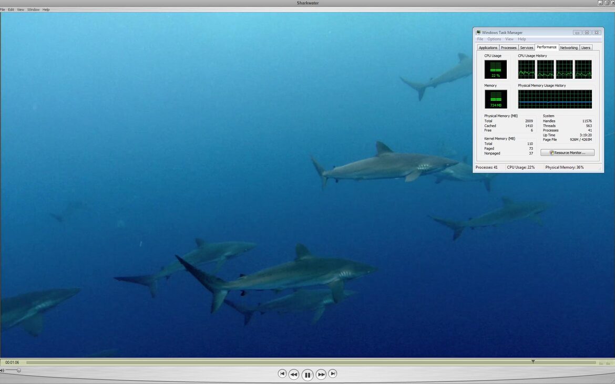Click the playhead marker on the movie timeline

pyautogui.click(x=533, y=361)
